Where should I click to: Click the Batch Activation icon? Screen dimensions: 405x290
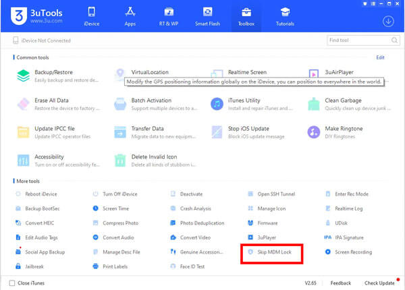[120, 103]
